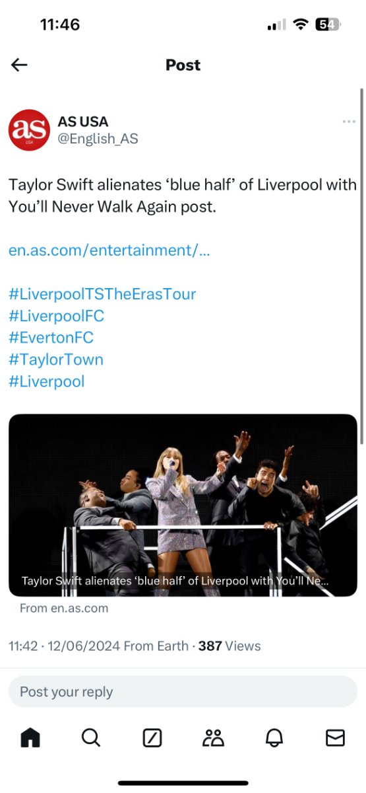Open the AS USA profile avatar
Viewport: 366px width, 793px height.
(x=30, y=130)
